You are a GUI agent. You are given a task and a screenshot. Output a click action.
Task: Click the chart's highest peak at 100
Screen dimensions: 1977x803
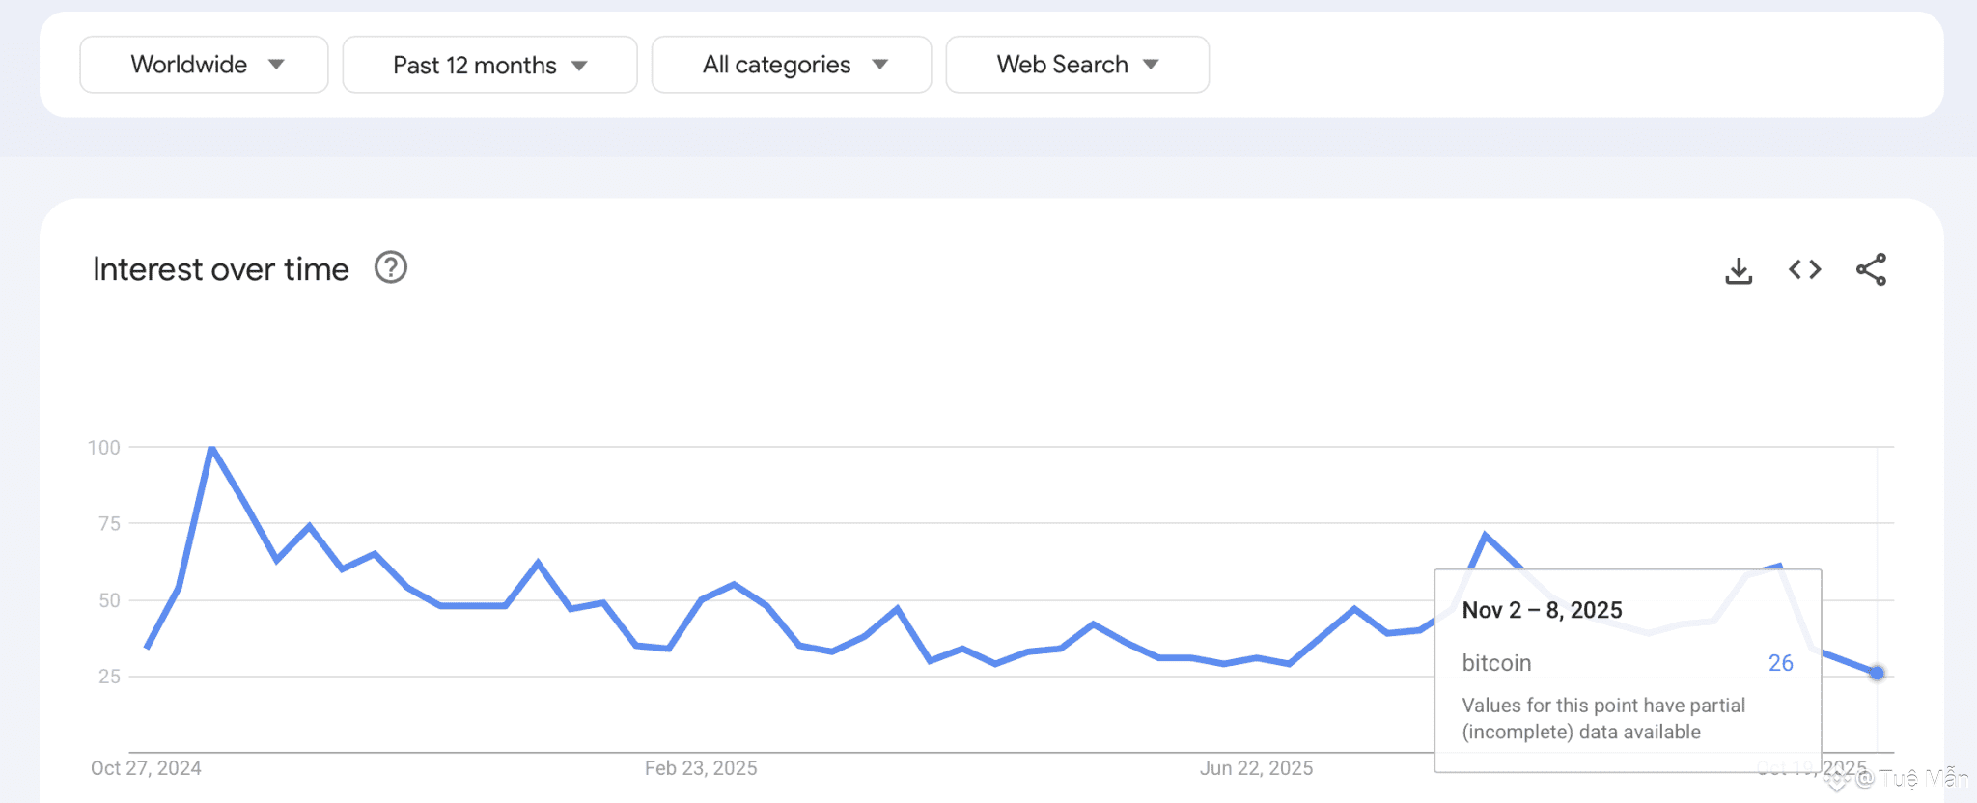coord(211,448)
